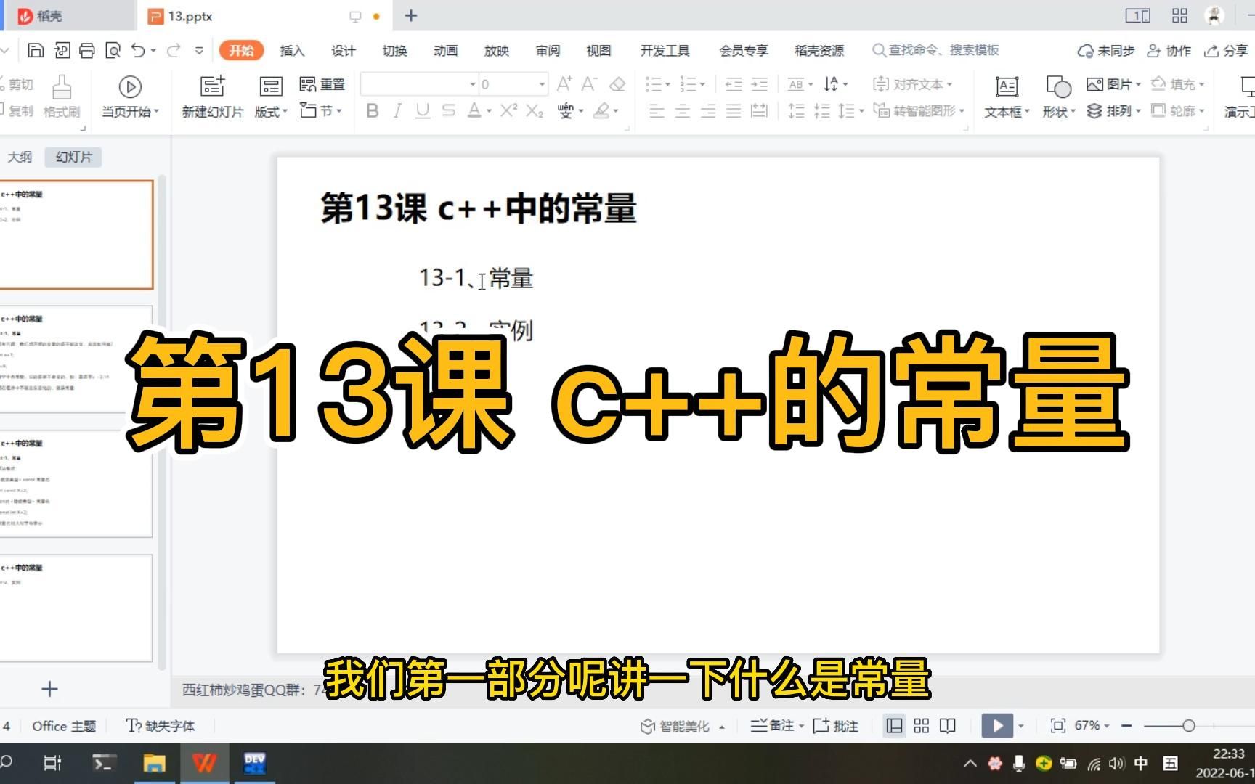Open the Shapes (形状) gallery
The width and height of the screenshot is (1255, 784).
1058,97
